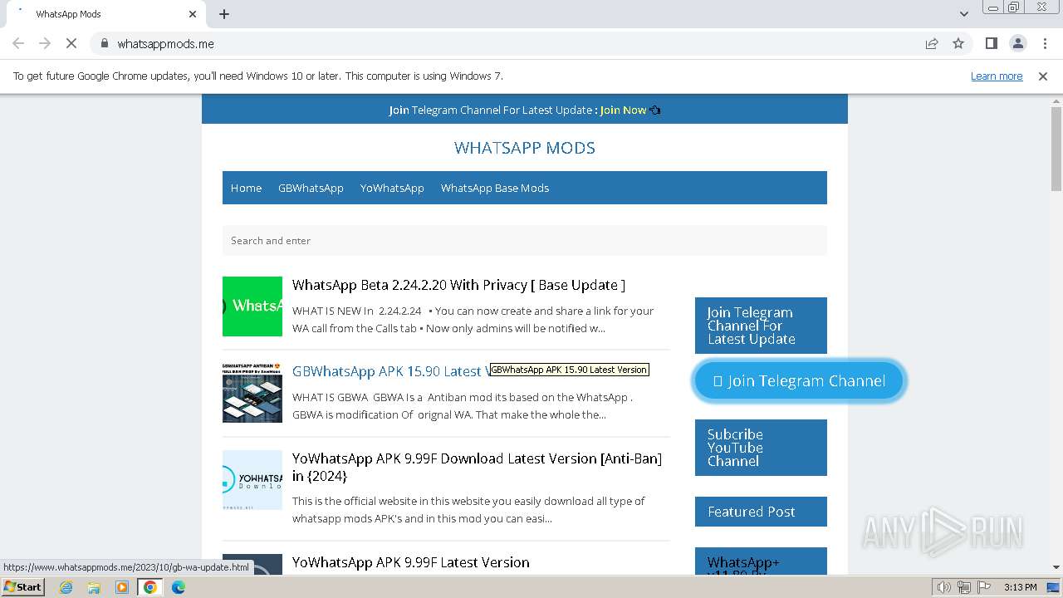The image size is (1063, 598).
Task: Open the green WhatsApp post thumbnail
Action: point(252,306)
